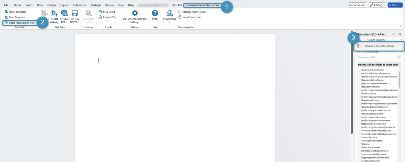This screenshot has height=162, width=405.
Task: Open the Account (account) entity dropdown
Action: [x=384, y=40]
